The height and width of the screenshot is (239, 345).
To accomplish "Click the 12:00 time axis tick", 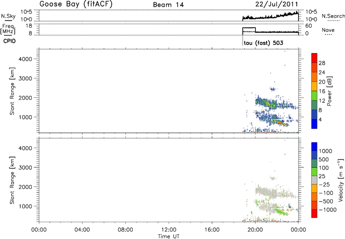I will click(x=169, y=230).
